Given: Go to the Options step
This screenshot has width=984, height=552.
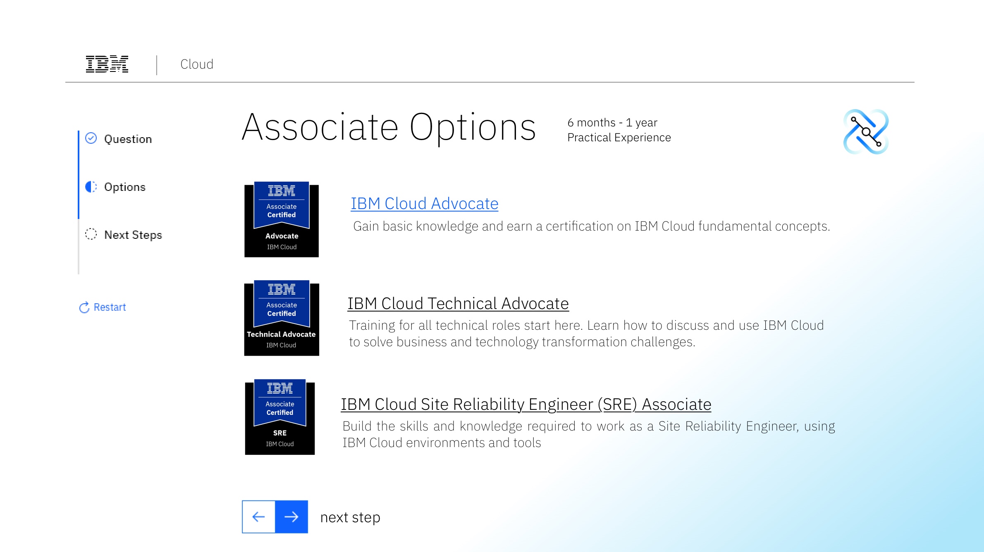Looking at the screenshot, I should [125, 187].
